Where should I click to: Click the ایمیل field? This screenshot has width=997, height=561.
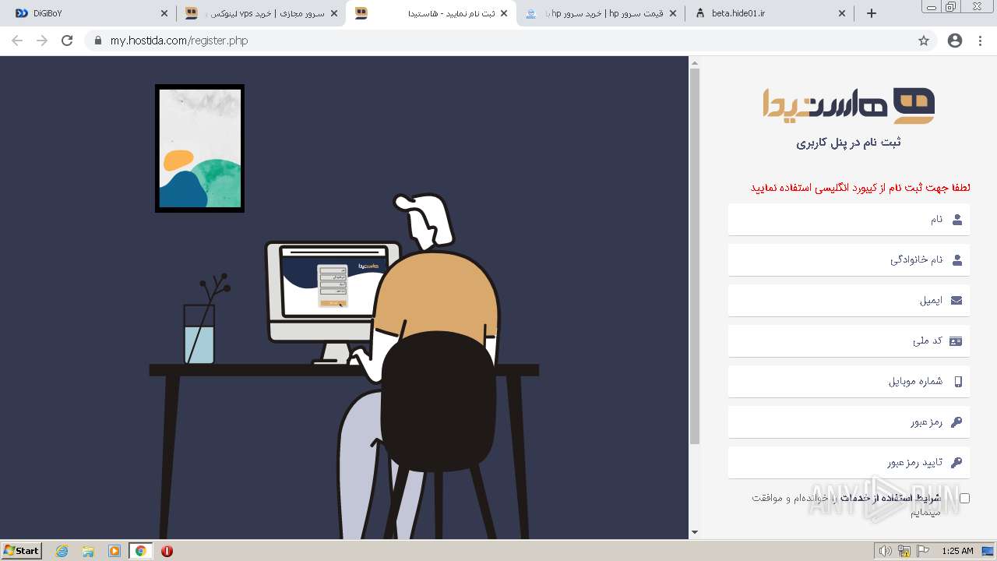[x=849, y=301]
